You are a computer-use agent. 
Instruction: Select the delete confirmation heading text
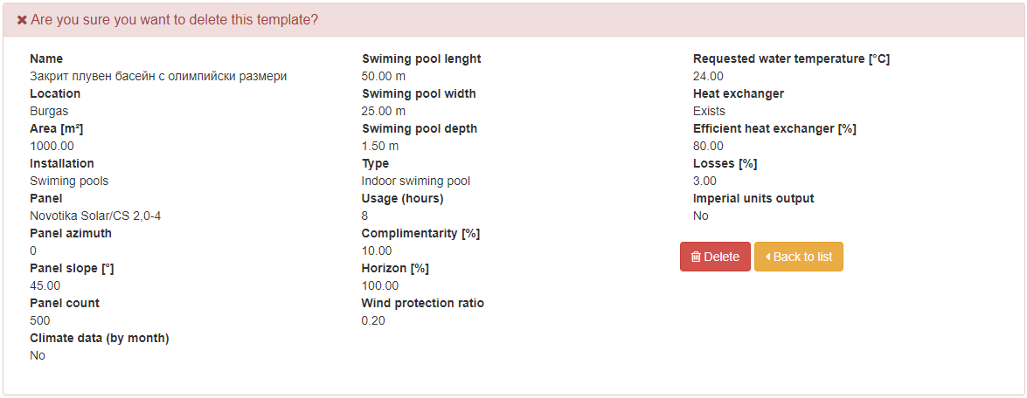pos(174,20)
